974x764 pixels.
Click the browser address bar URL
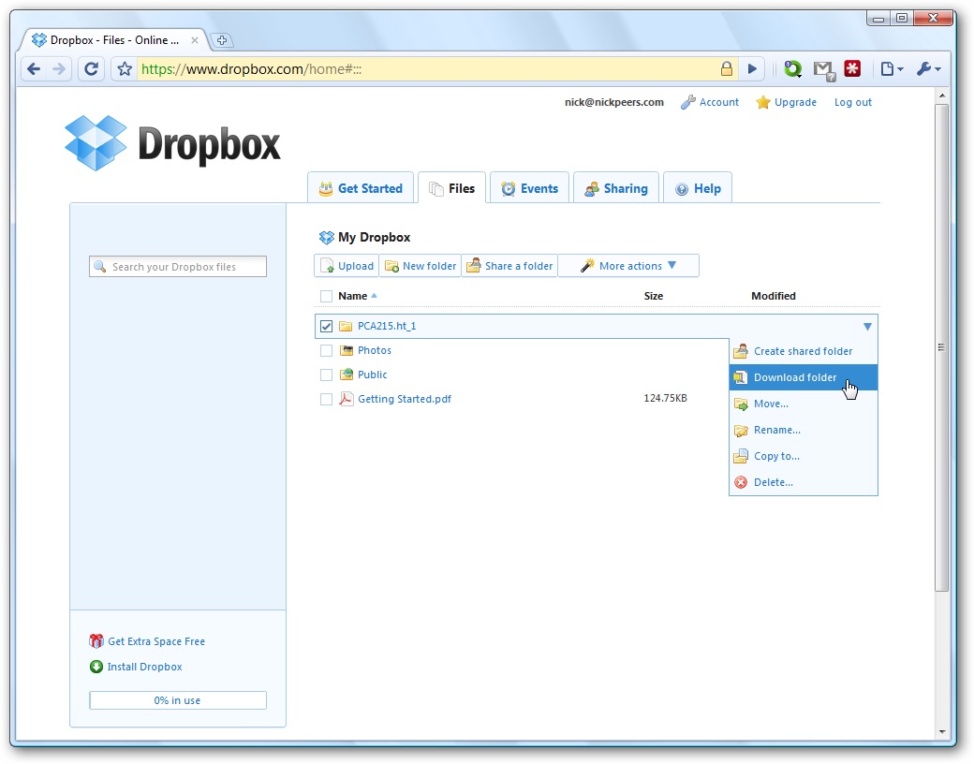click(x=252, y=69)
